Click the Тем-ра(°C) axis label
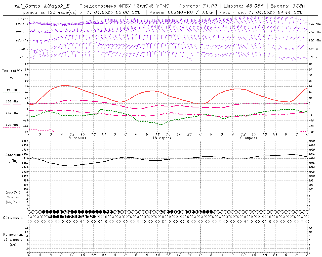The image size is (322, 257). tap(12, 71)
